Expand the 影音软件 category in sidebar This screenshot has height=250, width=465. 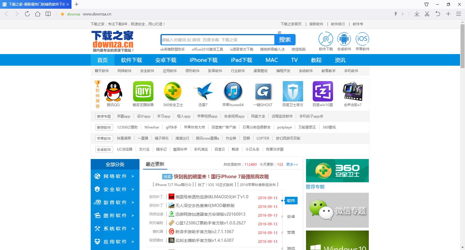coord(115,202)
